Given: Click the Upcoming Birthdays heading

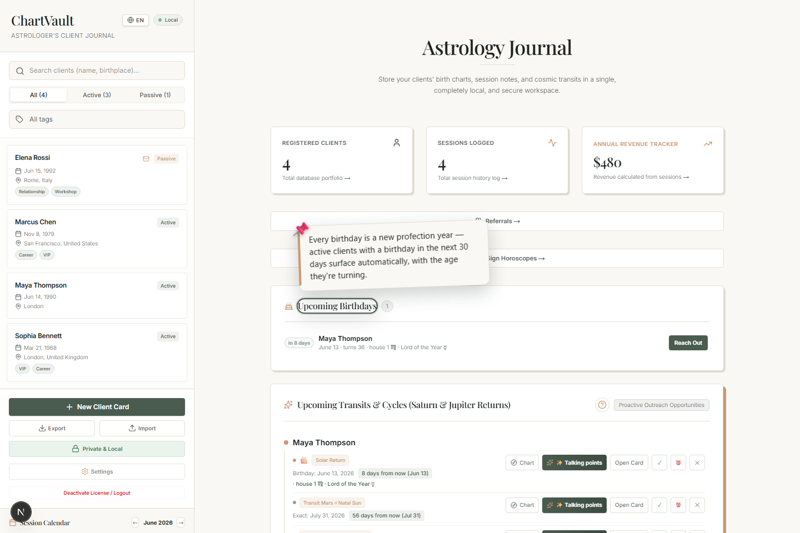Looking at the screenshot, I should pyautogui.click(x=337, y=306).
